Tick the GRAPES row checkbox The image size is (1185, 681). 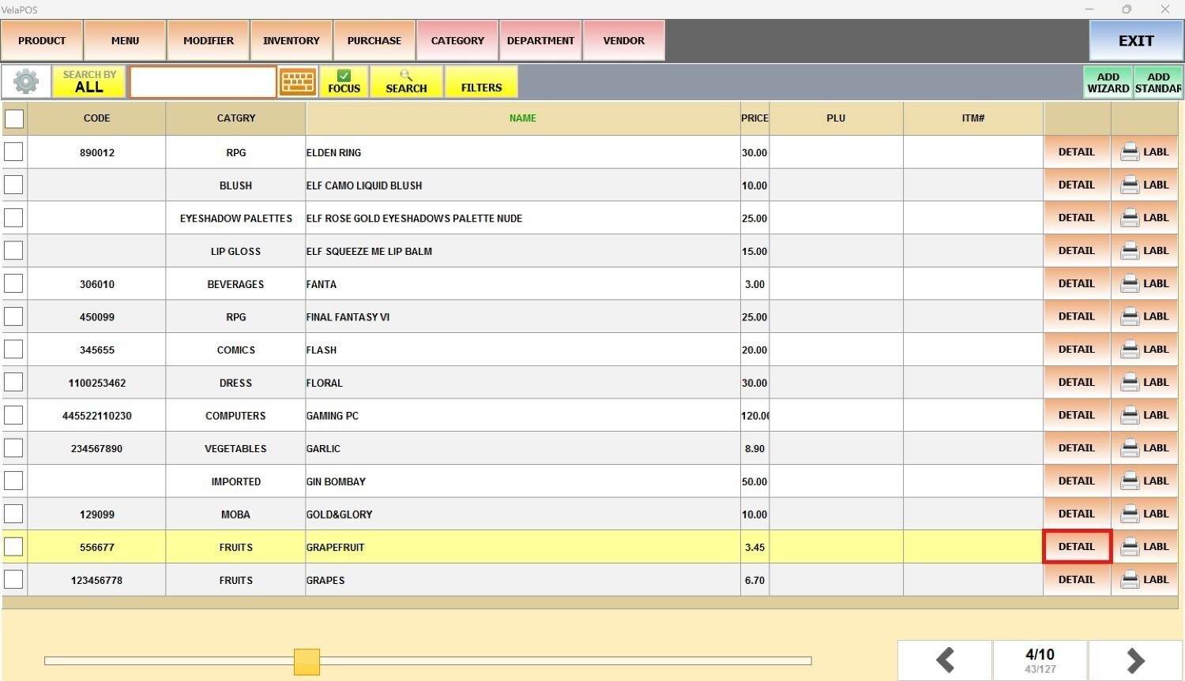point(13,580)
